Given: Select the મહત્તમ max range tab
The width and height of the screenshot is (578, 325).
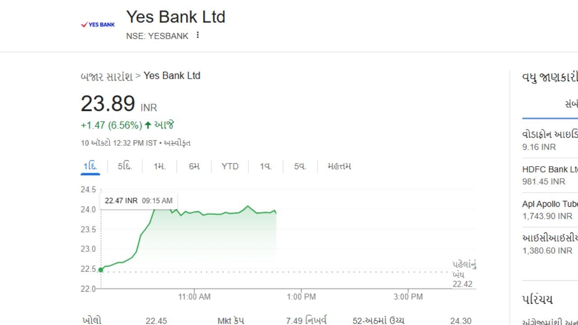Looking at the screenshot, I should point(339,166).
